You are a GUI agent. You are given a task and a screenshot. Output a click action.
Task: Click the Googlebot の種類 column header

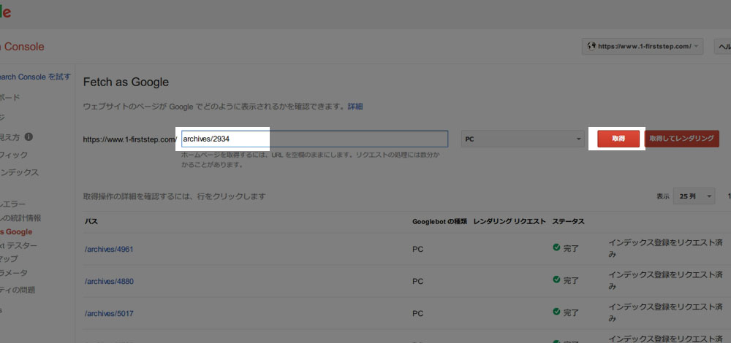click(x=439, y=222)
